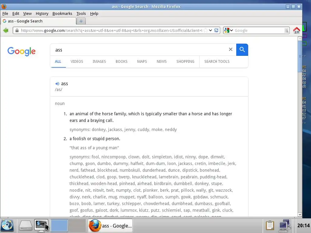Switch to the NEWS results tab
The height and width of the screenshot is (233, 311).
tap(162, 61)
